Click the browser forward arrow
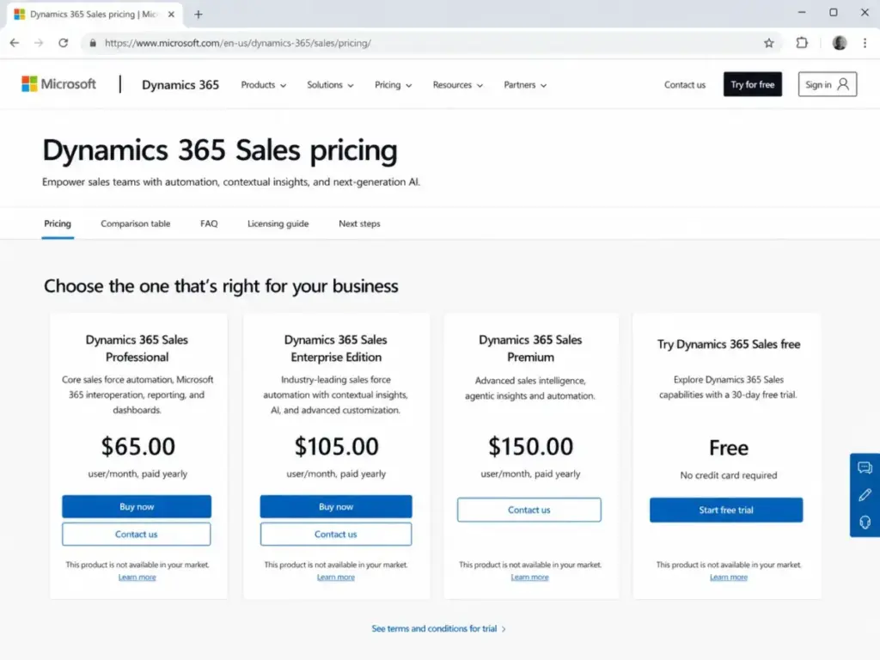 point(39,43)
